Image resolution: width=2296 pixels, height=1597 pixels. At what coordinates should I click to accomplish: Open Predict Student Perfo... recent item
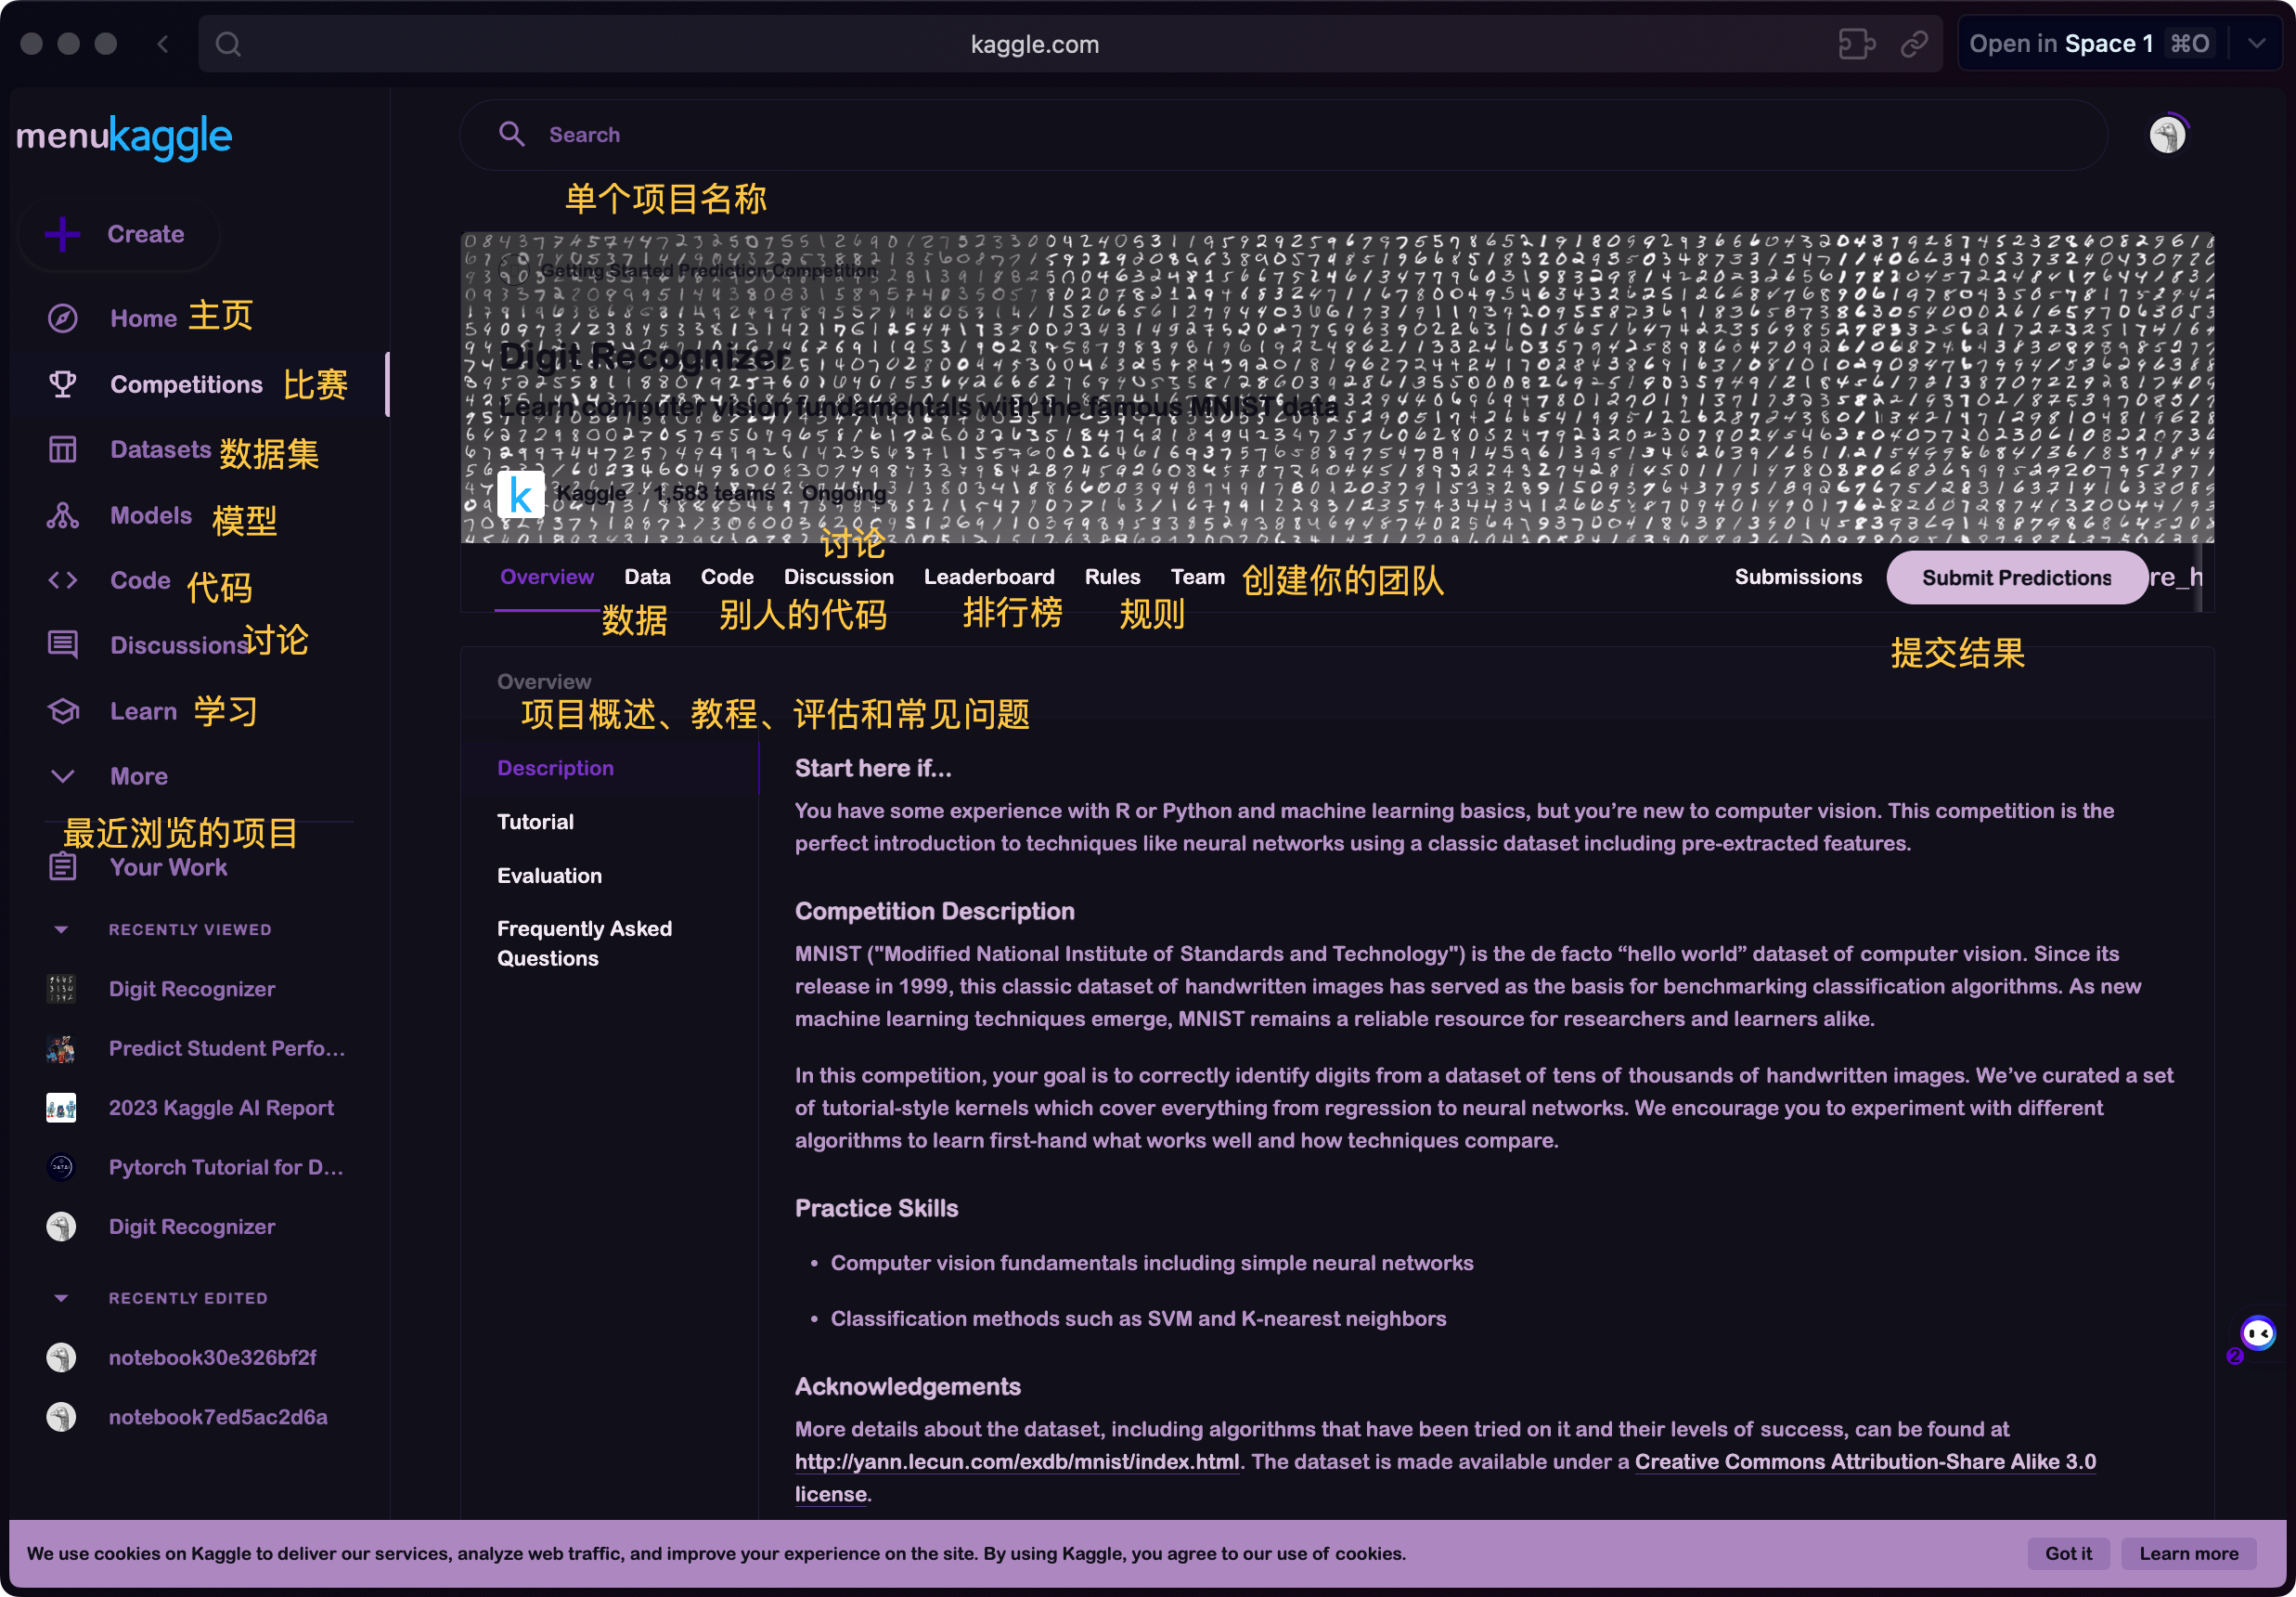tap(227, 1048)
